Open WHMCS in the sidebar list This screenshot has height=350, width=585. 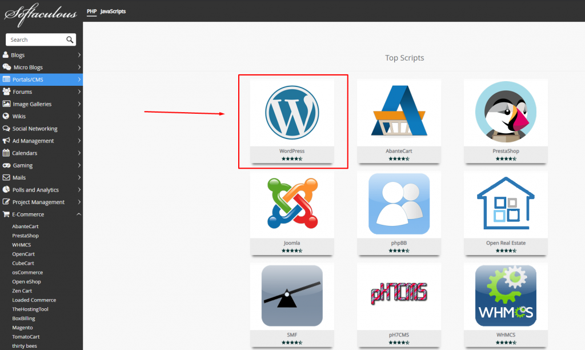[x=21, y=245]
